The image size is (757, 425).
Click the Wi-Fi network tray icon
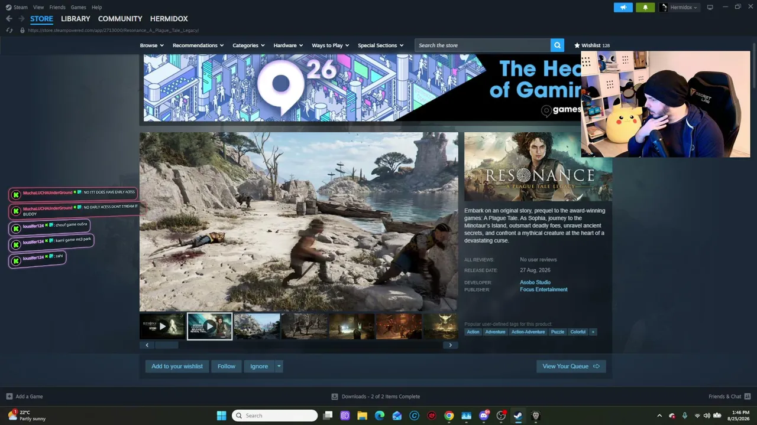point(697,416)
